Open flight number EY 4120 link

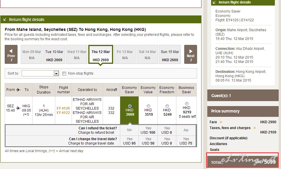coord(63,108)
